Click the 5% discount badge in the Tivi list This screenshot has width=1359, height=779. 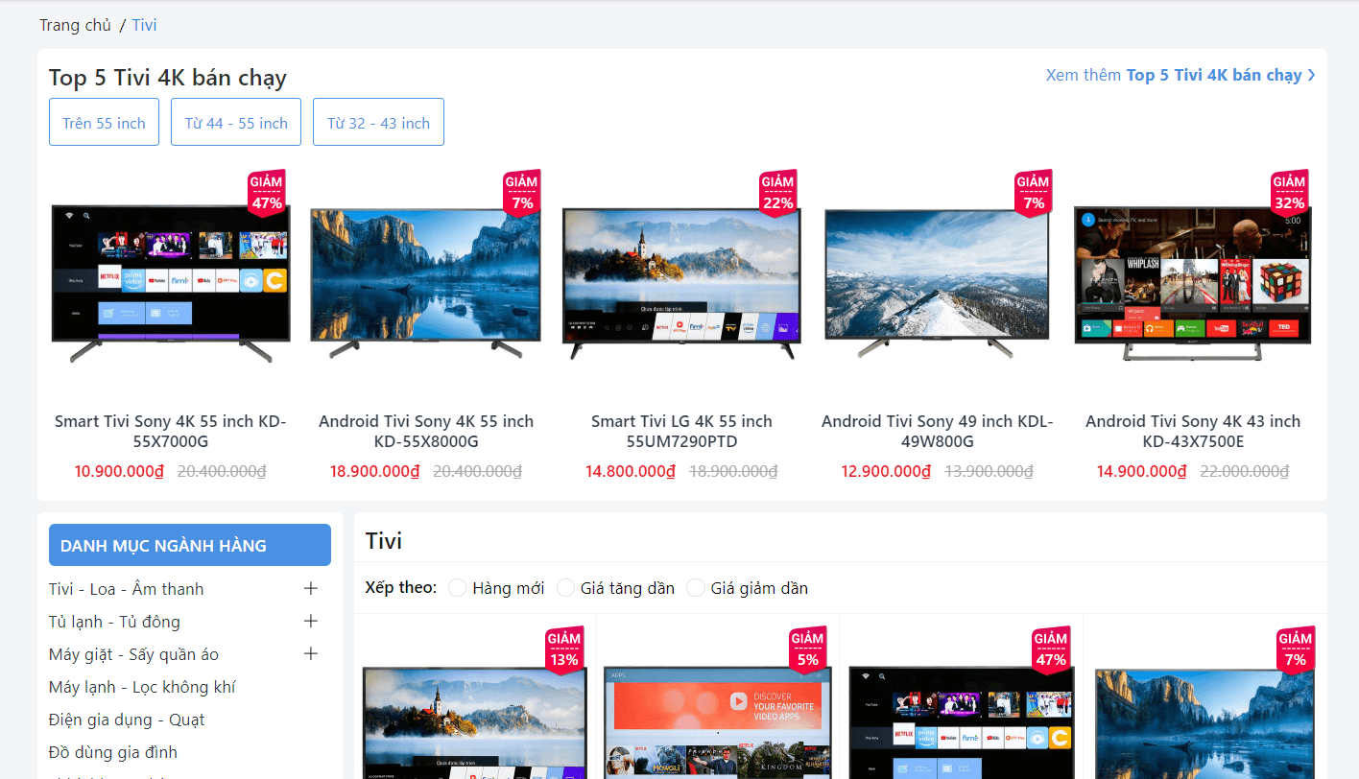click(x=807, y=649)
